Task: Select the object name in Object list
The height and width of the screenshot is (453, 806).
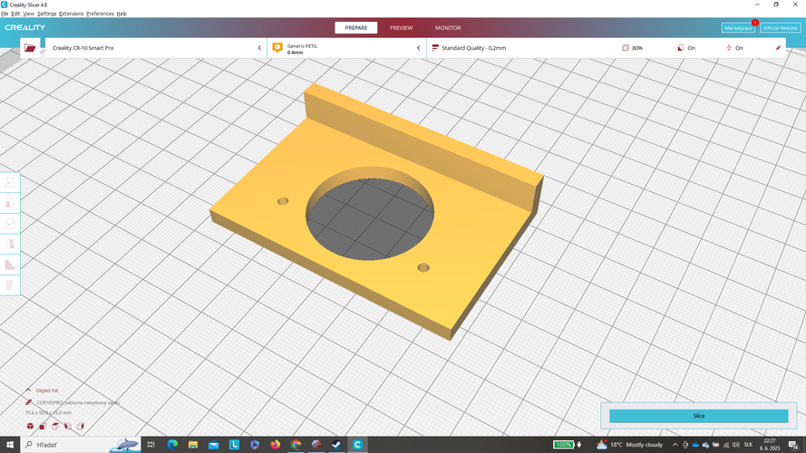Action: (x=78, y=402)
